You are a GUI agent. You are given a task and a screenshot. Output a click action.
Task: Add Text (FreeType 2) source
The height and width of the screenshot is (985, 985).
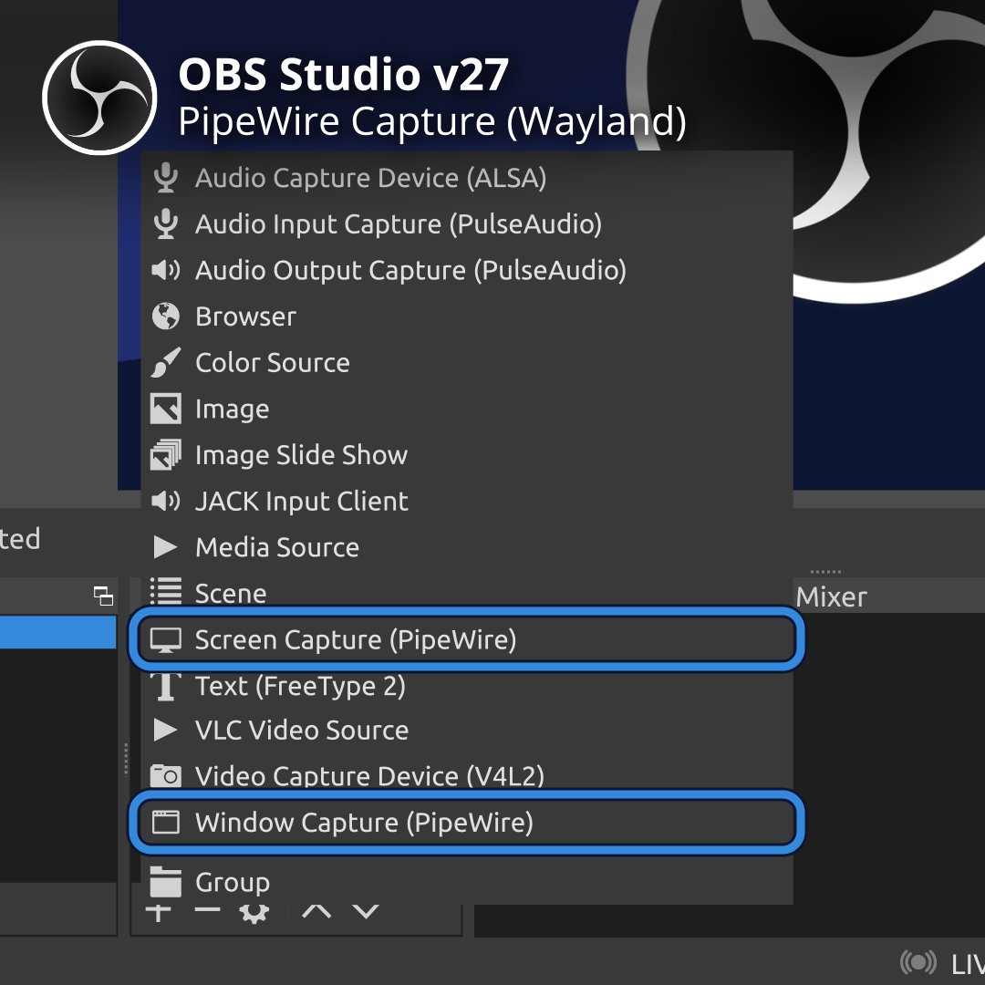pyautogui.click(x=467, y=685)
